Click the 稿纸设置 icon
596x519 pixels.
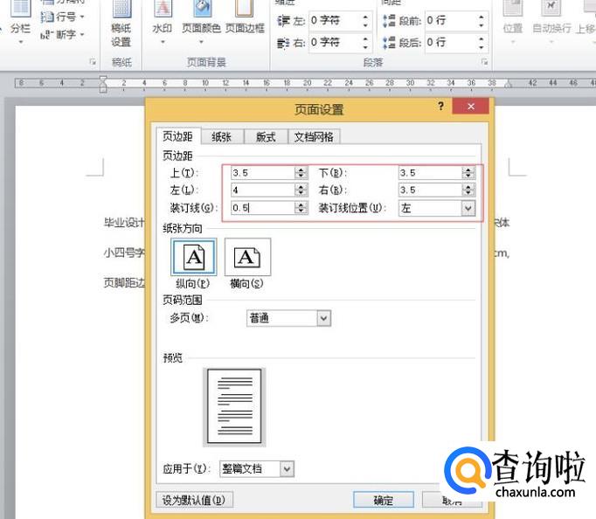click(x=121, y=24)
